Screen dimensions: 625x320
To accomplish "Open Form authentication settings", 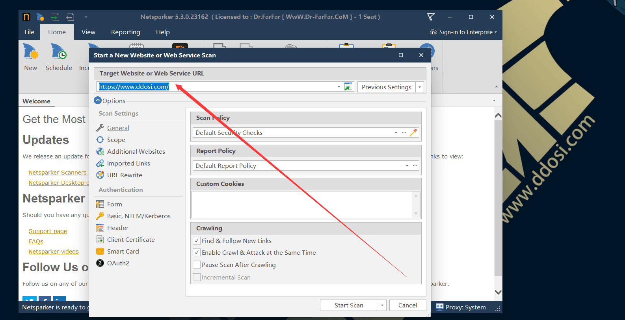I will pyautogui.click(x=114, y=204).
